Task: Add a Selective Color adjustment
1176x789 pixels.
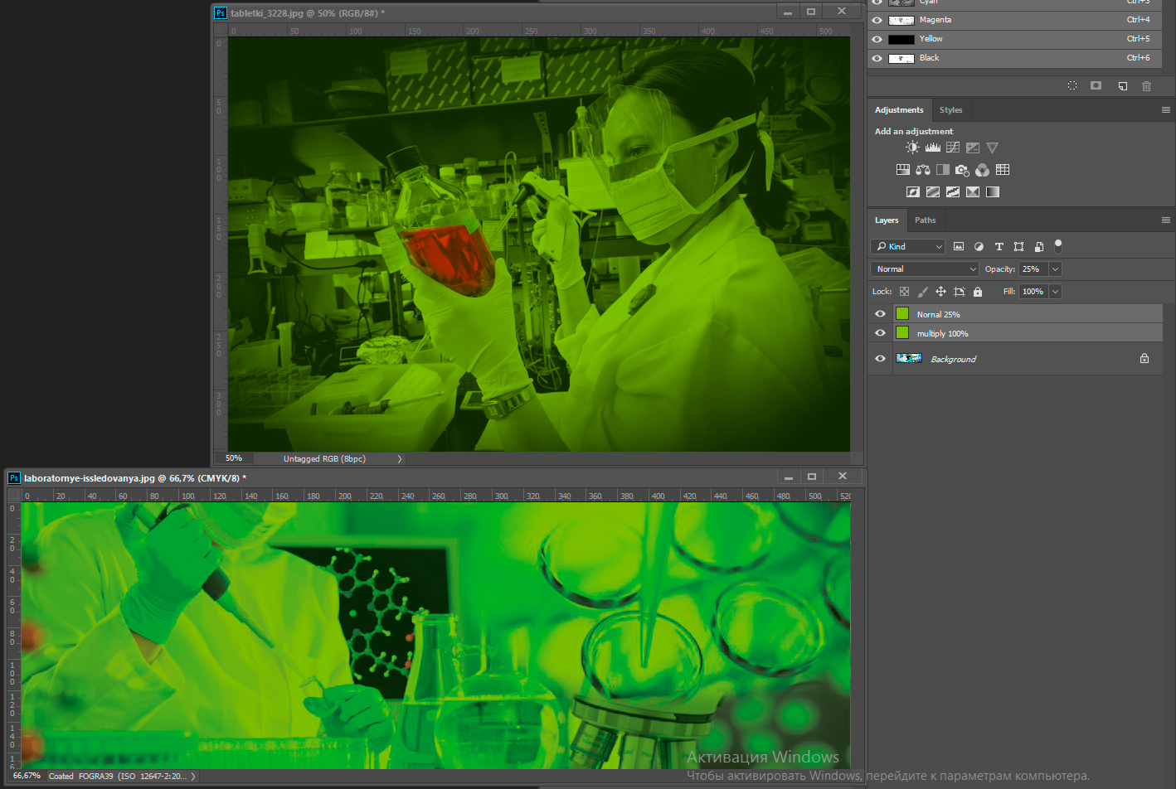Action: pyautogui.click(x=973, y=191)
